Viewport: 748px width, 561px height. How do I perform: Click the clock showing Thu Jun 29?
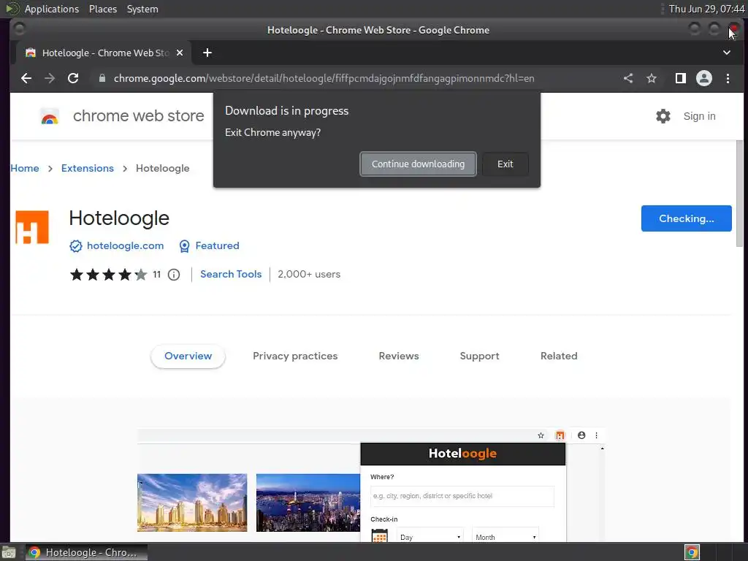click(x=706, y=9)
